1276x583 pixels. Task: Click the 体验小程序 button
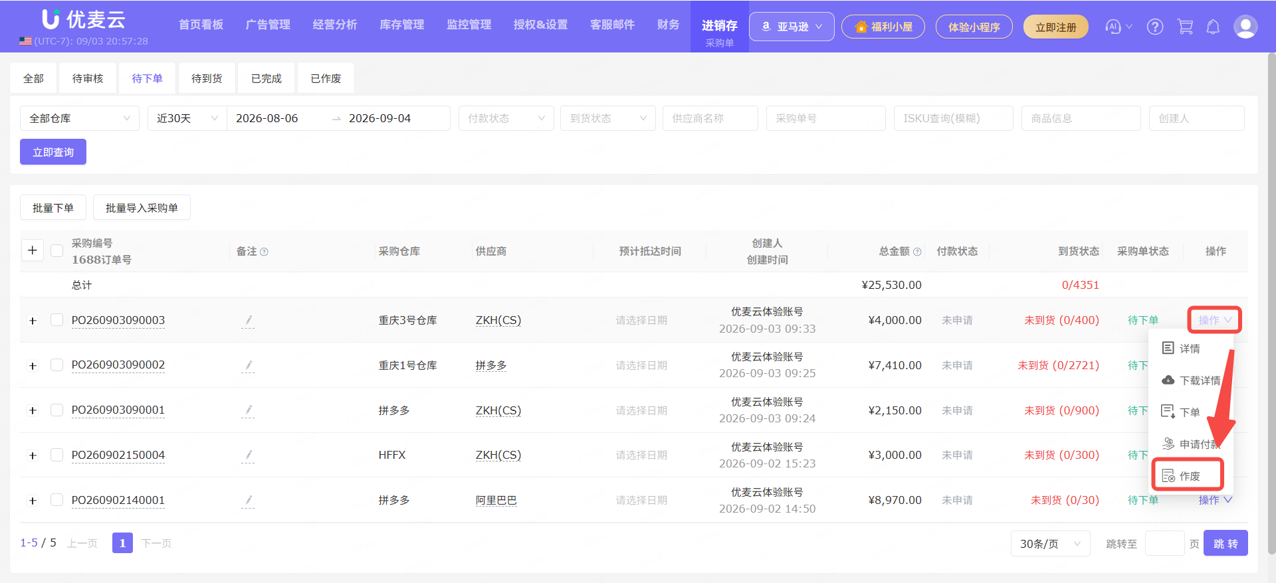974,27
